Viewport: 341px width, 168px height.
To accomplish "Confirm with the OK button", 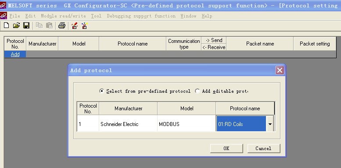I will coord(226,148).
